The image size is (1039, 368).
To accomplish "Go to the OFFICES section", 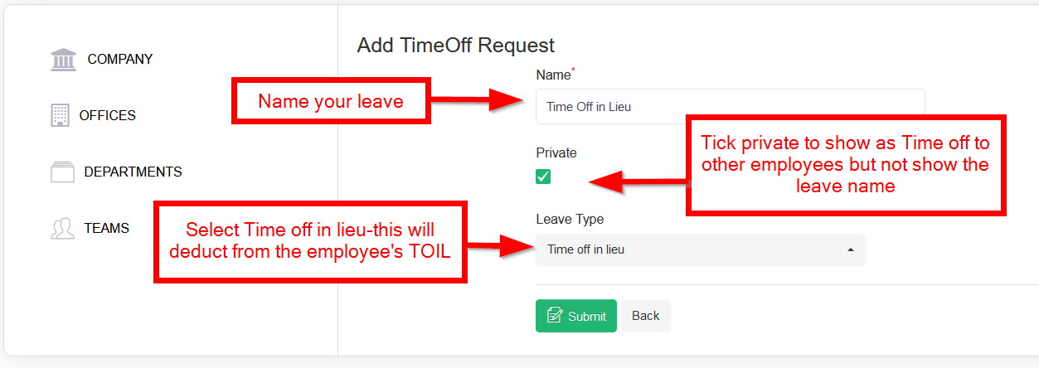I will click(108, 115).
